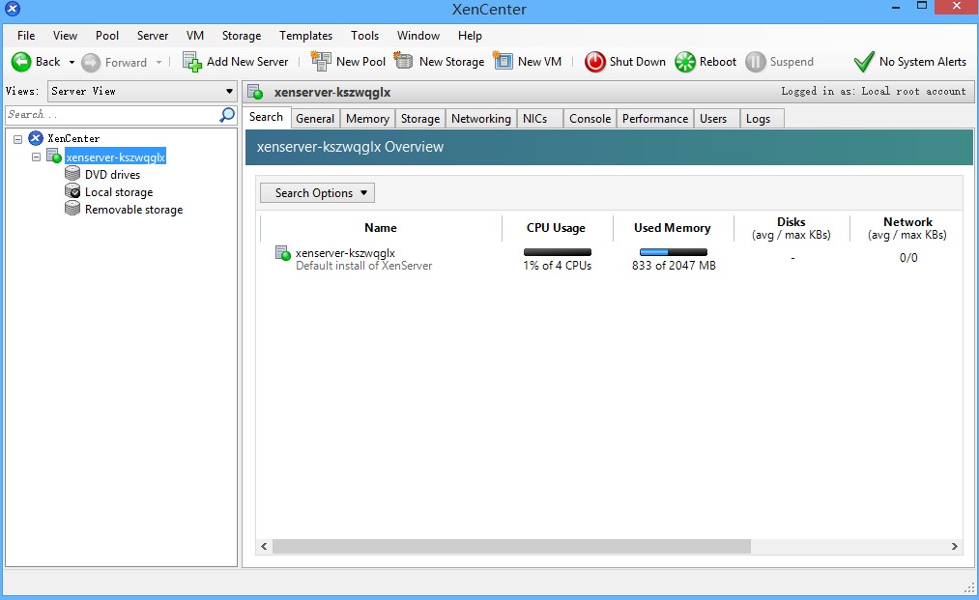This screenshot has width=979, height=600.
Task: Click the XenCenter root node icon
Action: [x=36, y=138]
